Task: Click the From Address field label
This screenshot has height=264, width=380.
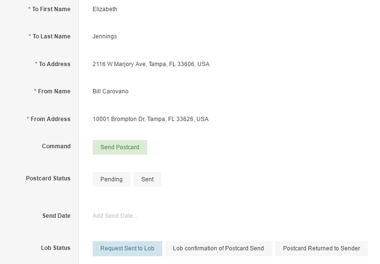Action: 50,119
